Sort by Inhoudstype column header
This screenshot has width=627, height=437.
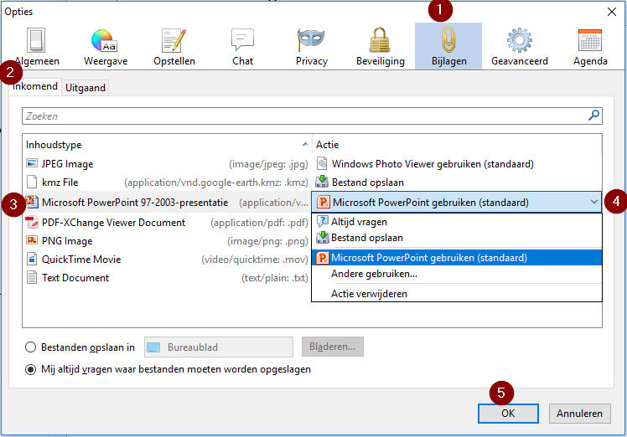coord(167,145)
